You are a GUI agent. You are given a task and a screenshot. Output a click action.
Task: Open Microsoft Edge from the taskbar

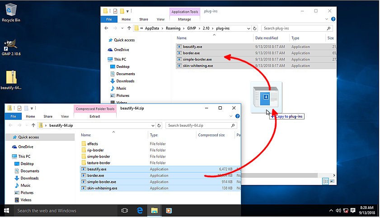(140, 210)
